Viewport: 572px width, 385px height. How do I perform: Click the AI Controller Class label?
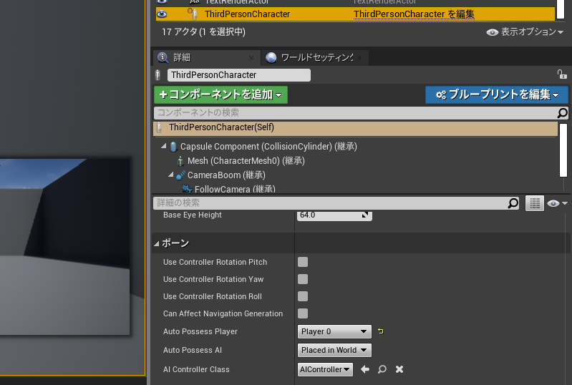[196, 370]
